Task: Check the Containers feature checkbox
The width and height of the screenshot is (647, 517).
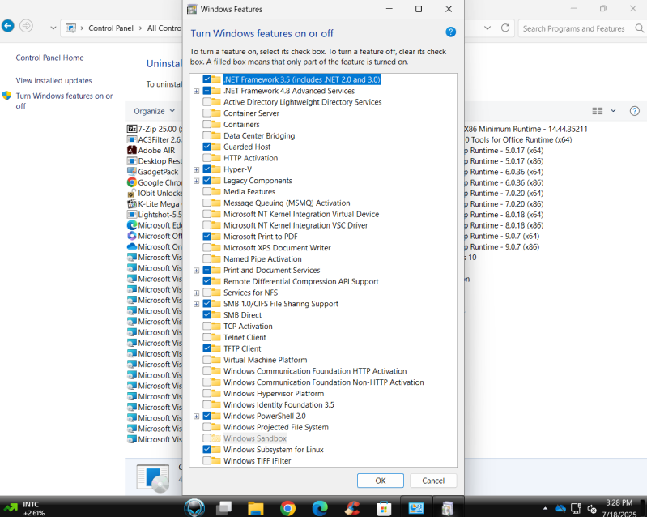Action: coord(206,124)
